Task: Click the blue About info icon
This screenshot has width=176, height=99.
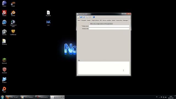Action: (x=94, y=17)
